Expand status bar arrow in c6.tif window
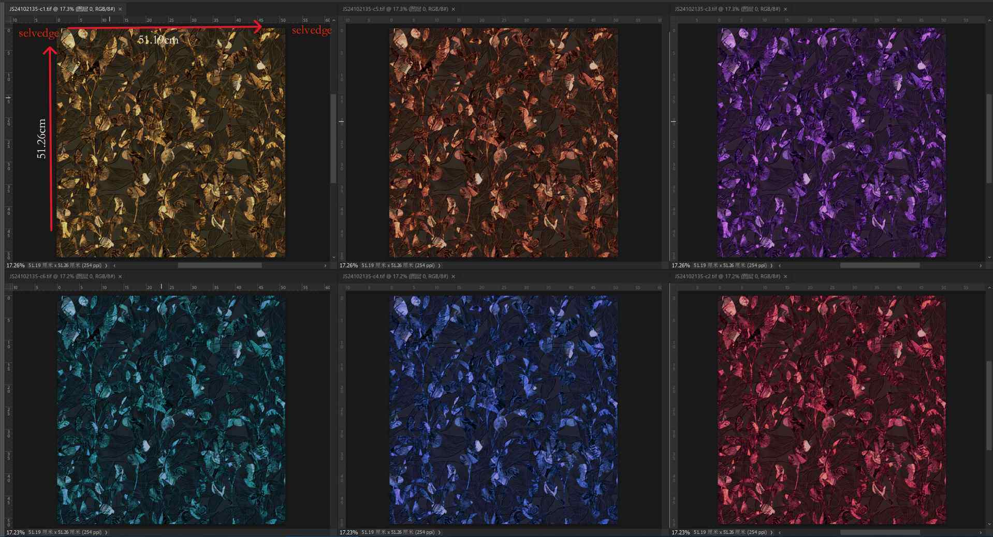Screen dimensions: 993x537 click(x=107, y=532)
